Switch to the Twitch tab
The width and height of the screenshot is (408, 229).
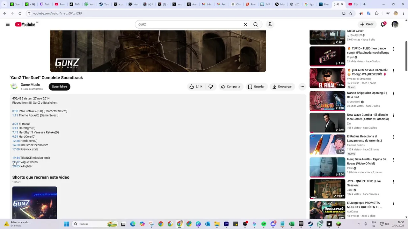pos(45,4)
